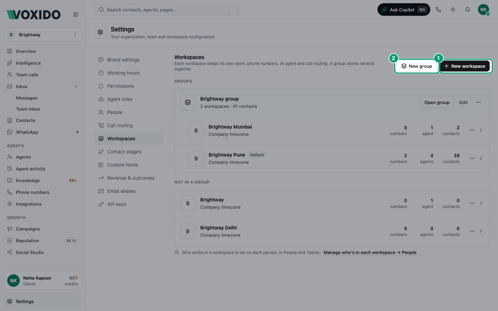
Task: Follow Manage who's in each workspace link
Action: 370,253
